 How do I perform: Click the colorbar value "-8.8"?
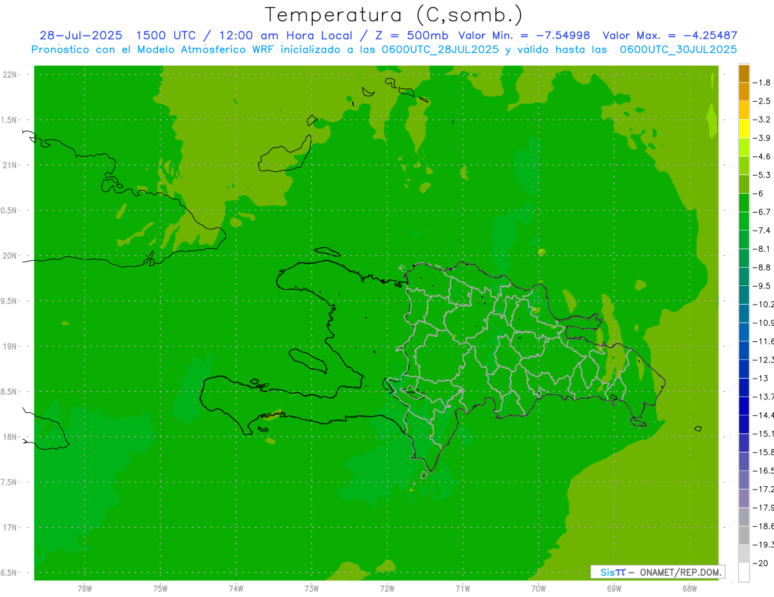point(762,267)
